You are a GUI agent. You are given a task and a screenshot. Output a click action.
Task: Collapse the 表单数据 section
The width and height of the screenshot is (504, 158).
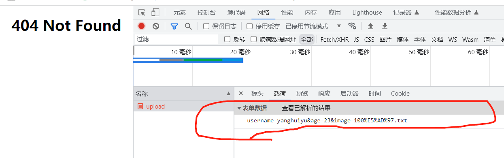(x=239, y=108)
